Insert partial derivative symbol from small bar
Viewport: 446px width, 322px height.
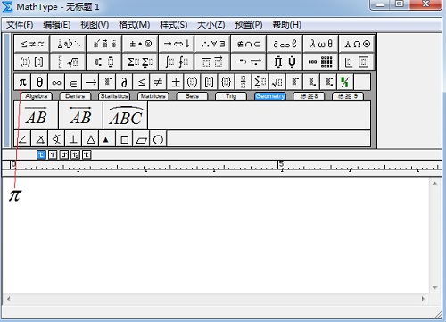point(124,82)
